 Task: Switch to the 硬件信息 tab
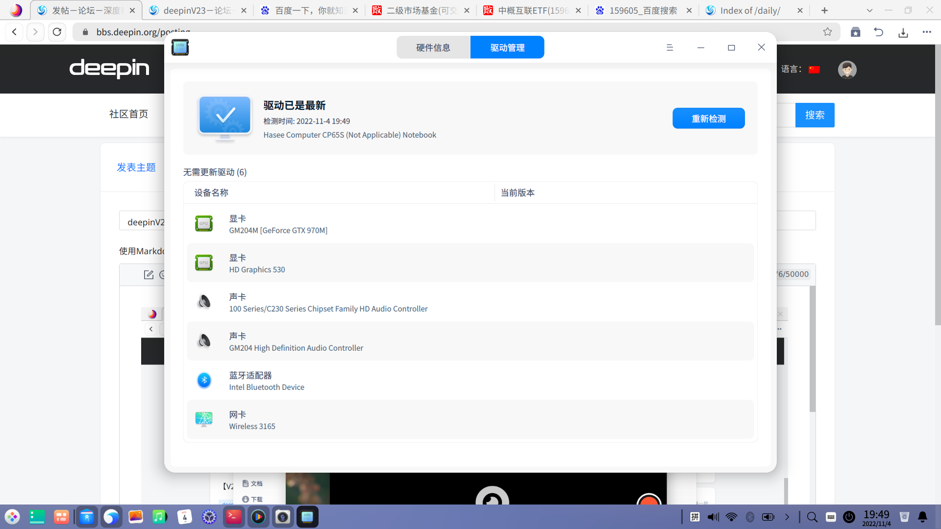[x=433, y=48]
